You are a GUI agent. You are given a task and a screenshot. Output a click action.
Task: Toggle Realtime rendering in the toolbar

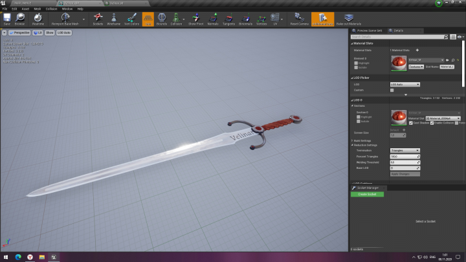click(38, 19)
